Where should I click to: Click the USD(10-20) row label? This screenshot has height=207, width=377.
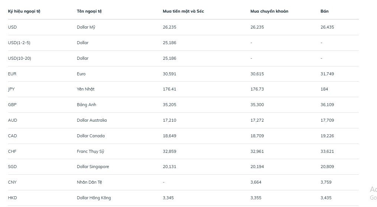pyautogui.click(x=19, y=58)
